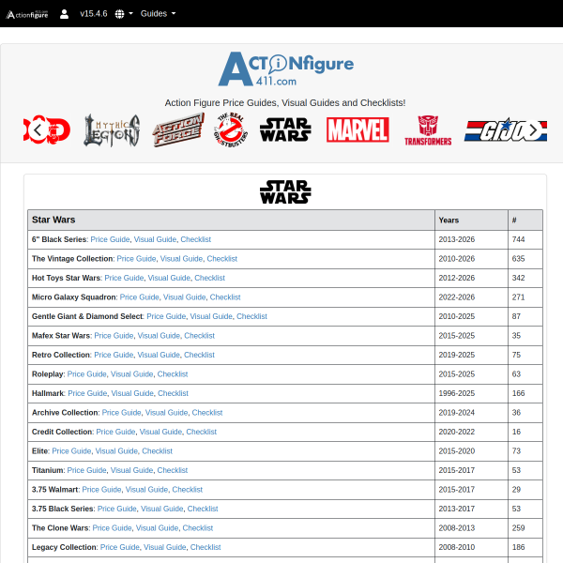Open Gentle Giant & Diamond Select Price Guide
The height and width of the screenshot is (563, 563).
tap(166, 316)
